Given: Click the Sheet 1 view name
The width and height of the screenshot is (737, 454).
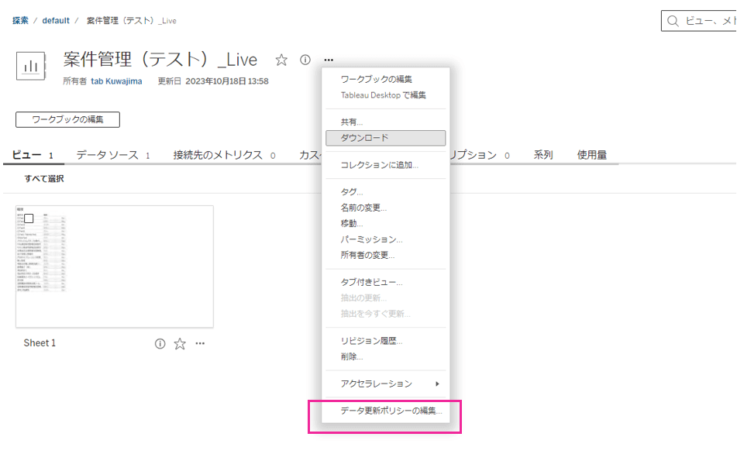Looking at the screenshot, I should (40, 343).
